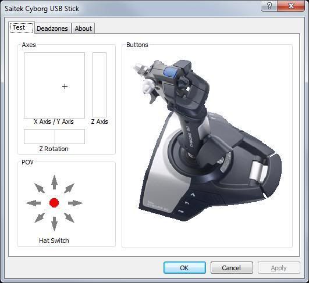
Task: Click the "Axes" group label
Action: point(29,45)
